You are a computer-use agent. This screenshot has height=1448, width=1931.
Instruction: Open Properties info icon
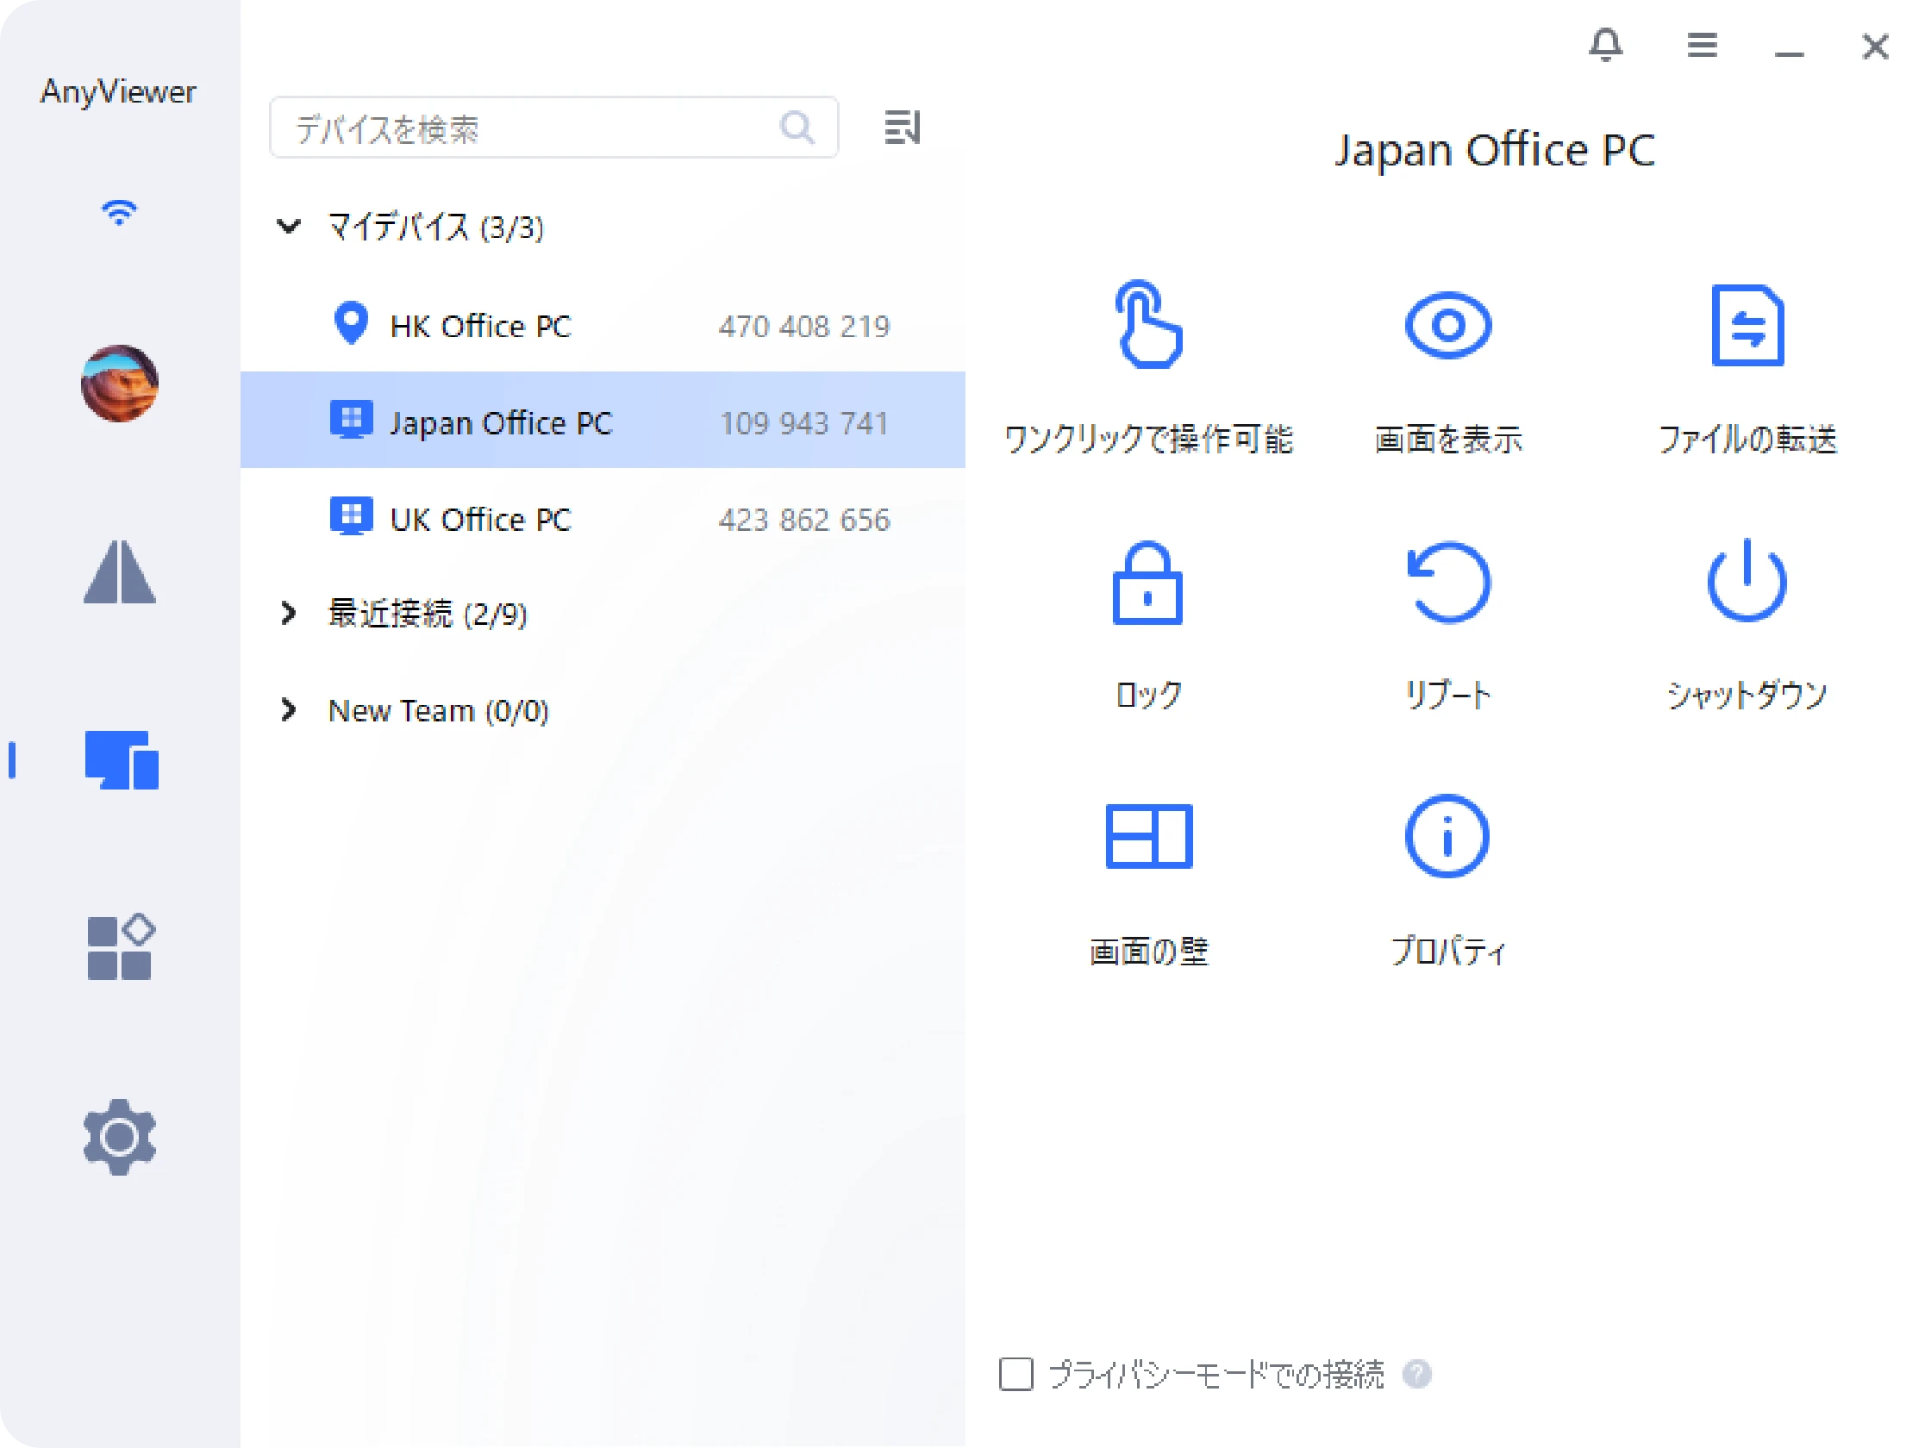pyautogui.click(x=1447, y=836)
